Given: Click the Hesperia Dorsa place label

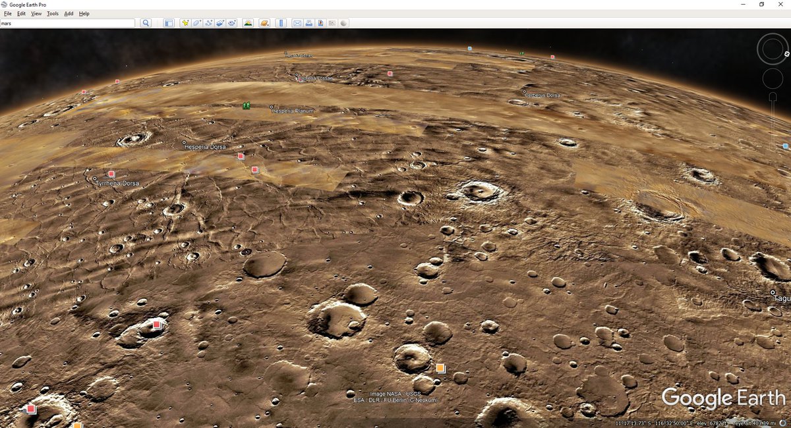Looking at the screenshot, I should pos(206,147).
